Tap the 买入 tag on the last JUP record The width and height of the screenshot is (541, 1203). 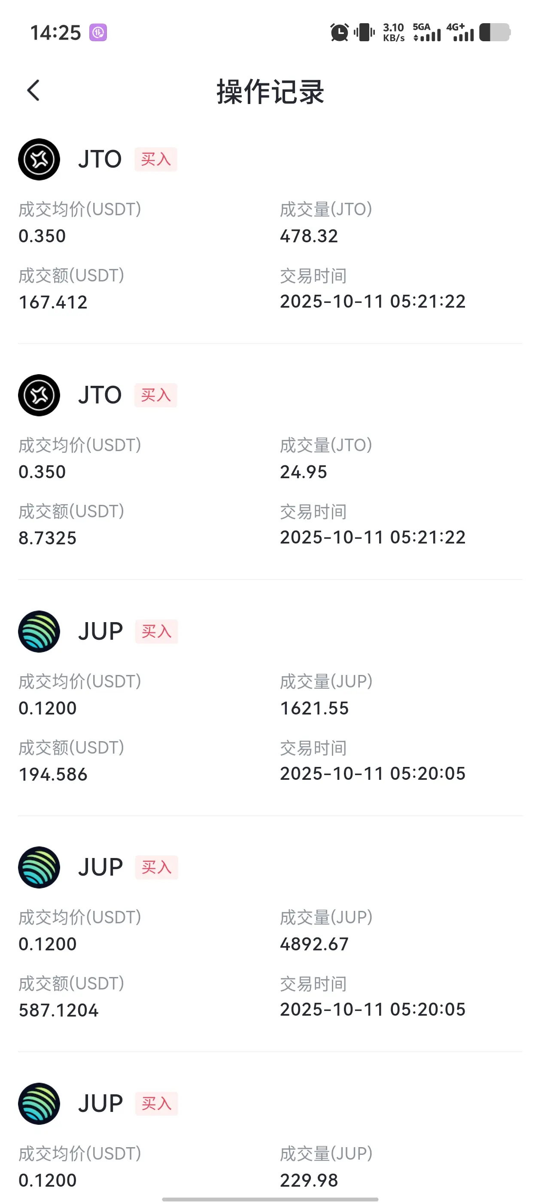tap(156, 1103)
